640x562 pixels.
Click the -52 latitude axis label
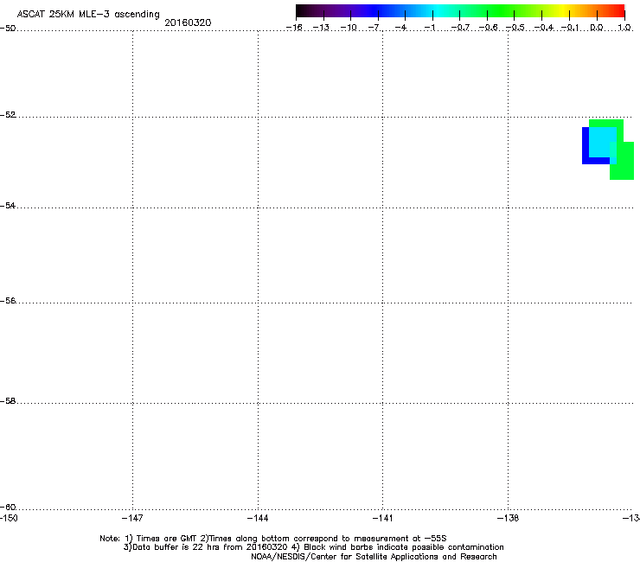(8, 115)
